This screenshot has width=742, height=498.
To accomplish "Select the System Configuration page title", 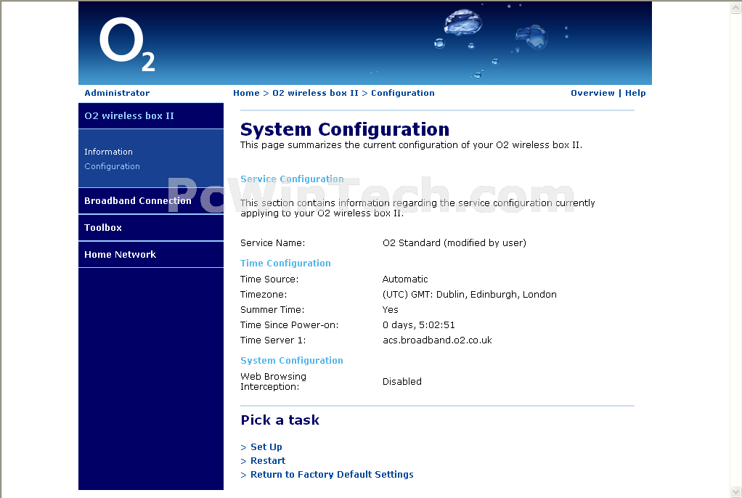I will coord(345,129).
